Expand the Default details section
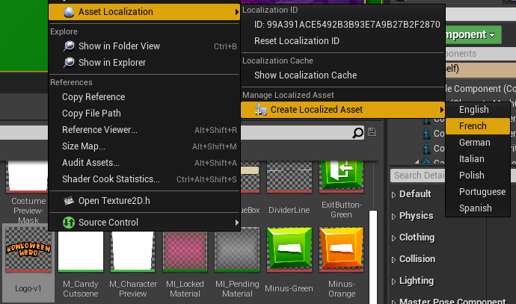Screen dimensions: 516x304 394,195
